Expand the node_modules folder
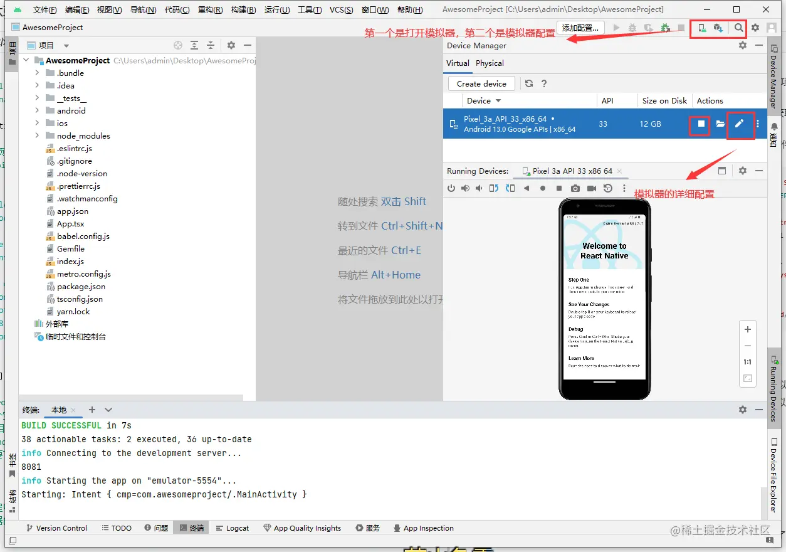Image resolution: width=786 pixels, height=552 pixels. [x=37, y=135]
